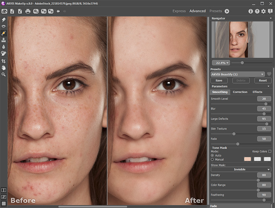Select the Eraser tool in left toolbar
The width and height of the screenshot is (275, 208).
pos(4,20)
